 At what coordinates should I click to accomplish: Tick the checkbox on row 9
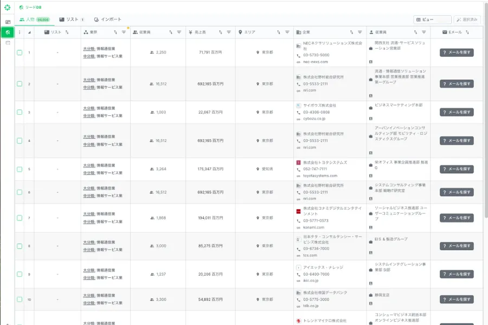click(x=20, y=274)
